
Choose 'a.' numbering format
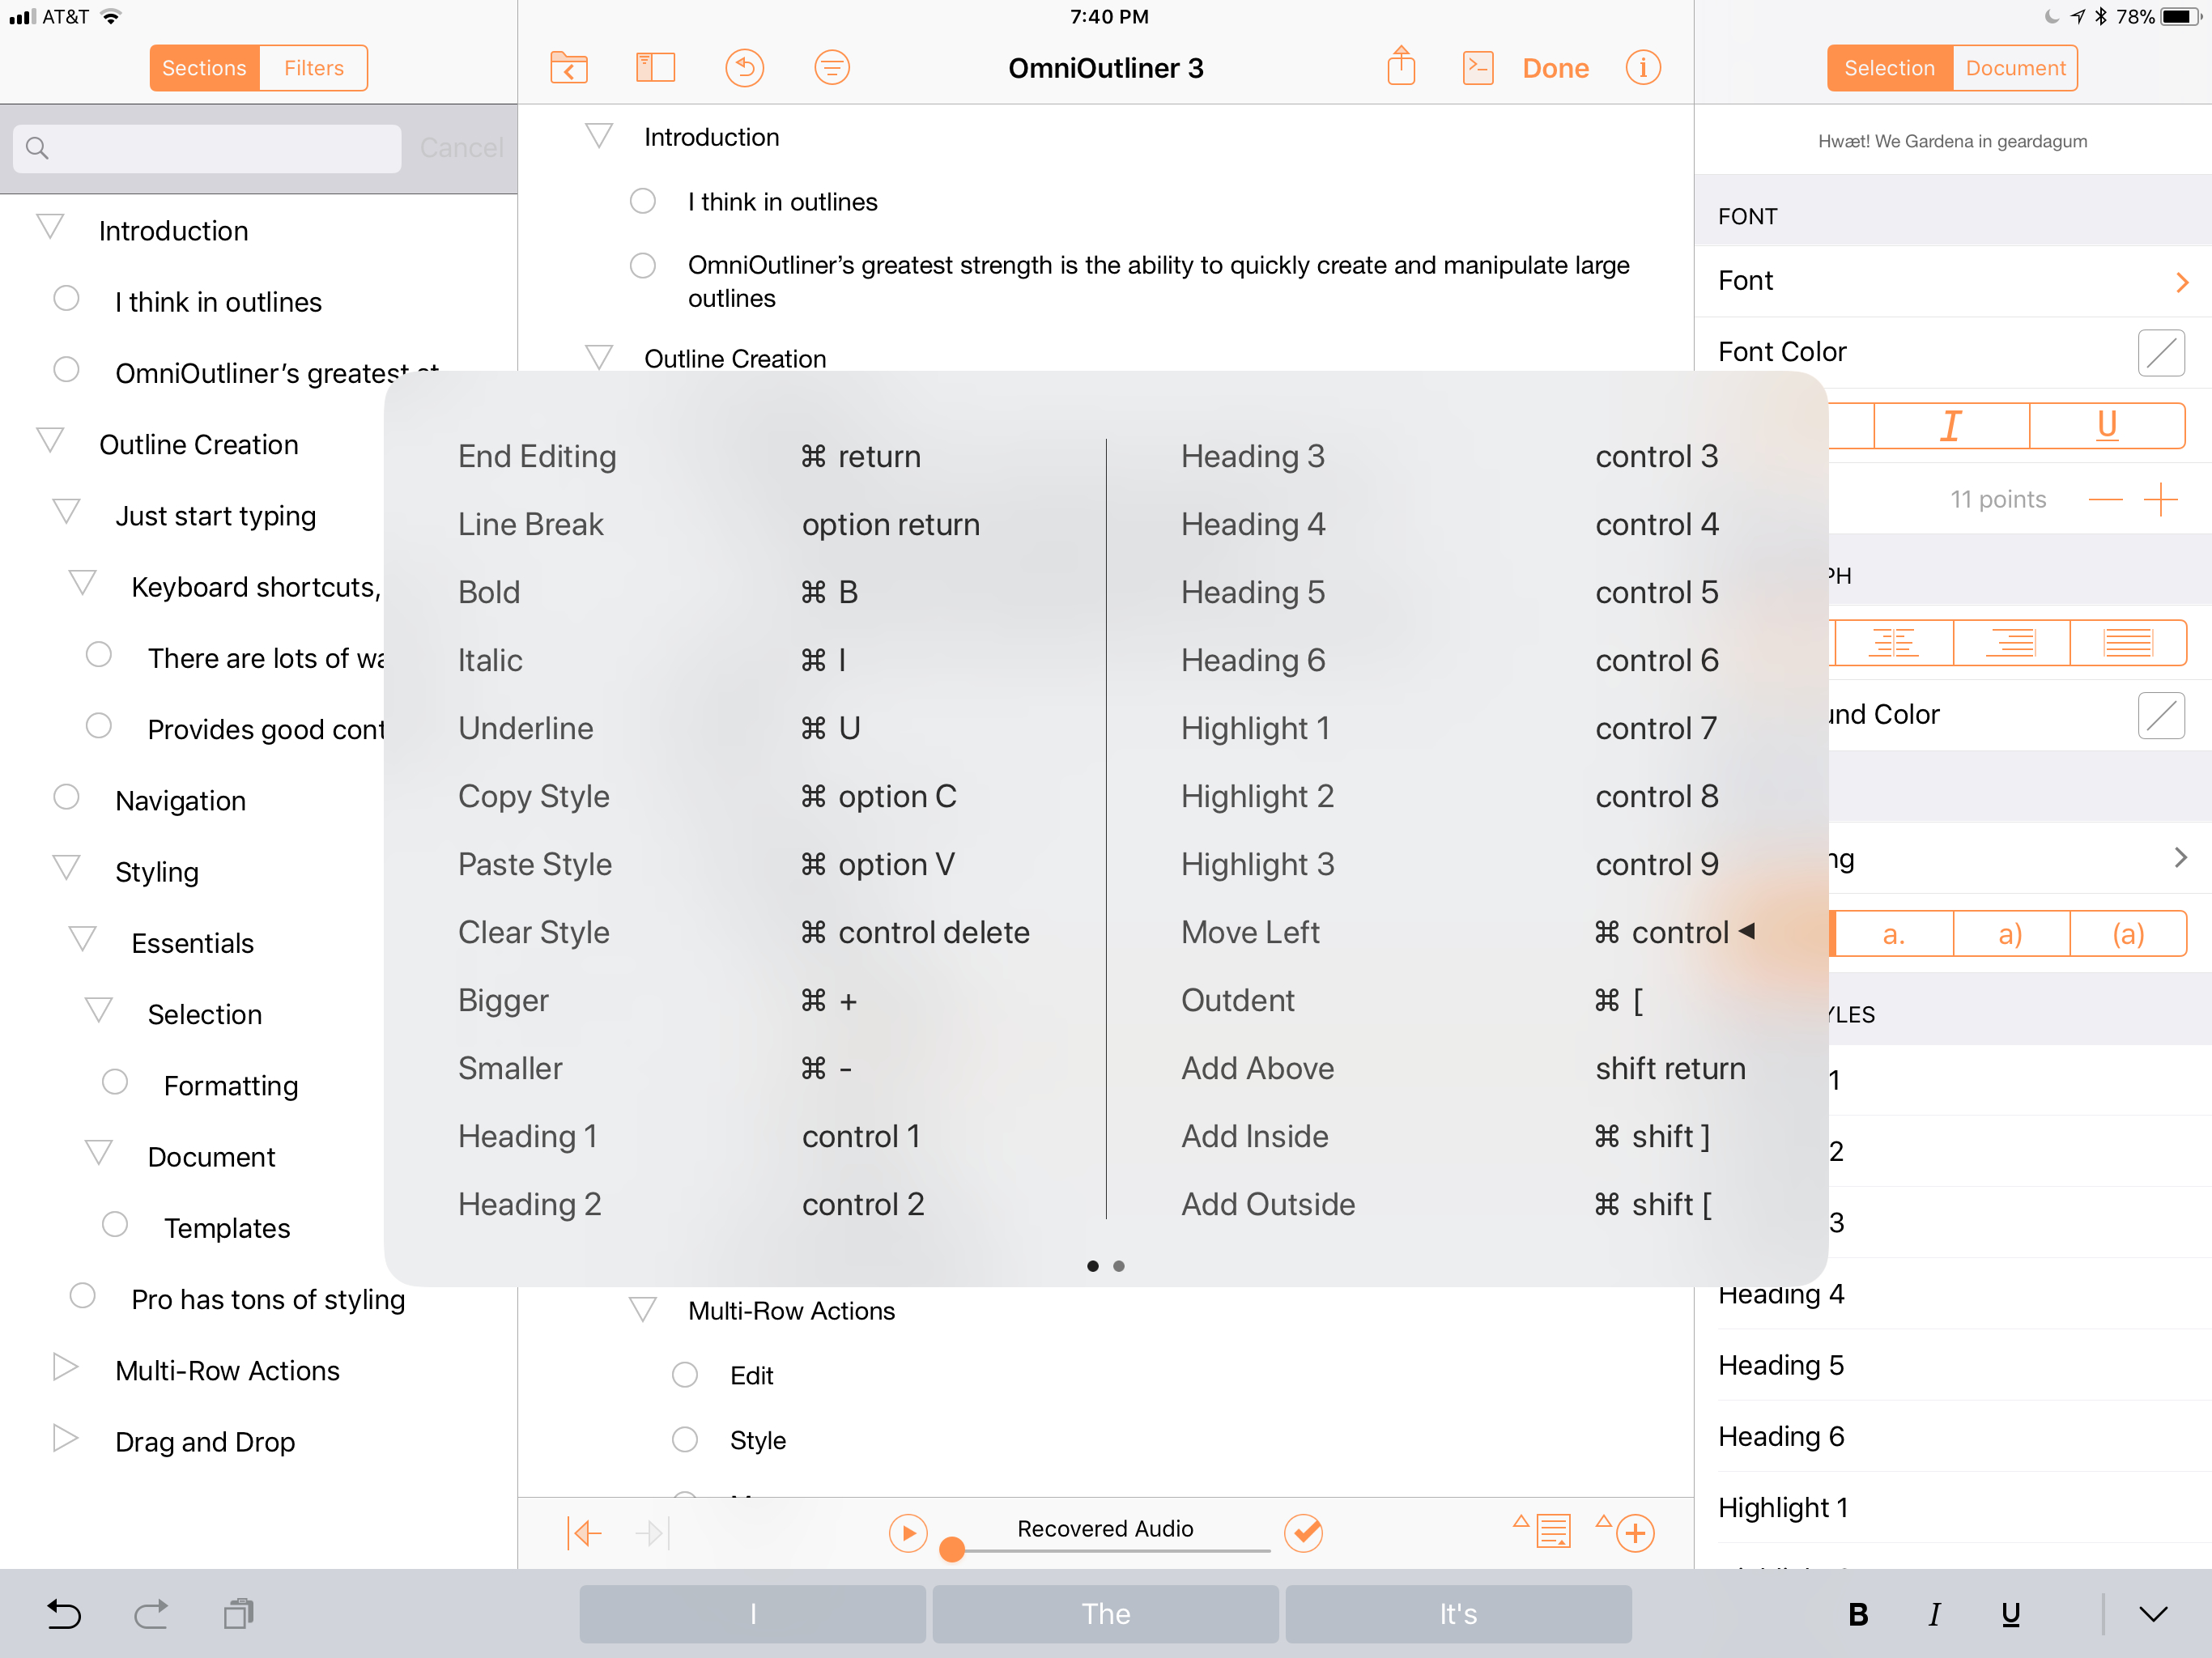click(x=1893, y=934)
